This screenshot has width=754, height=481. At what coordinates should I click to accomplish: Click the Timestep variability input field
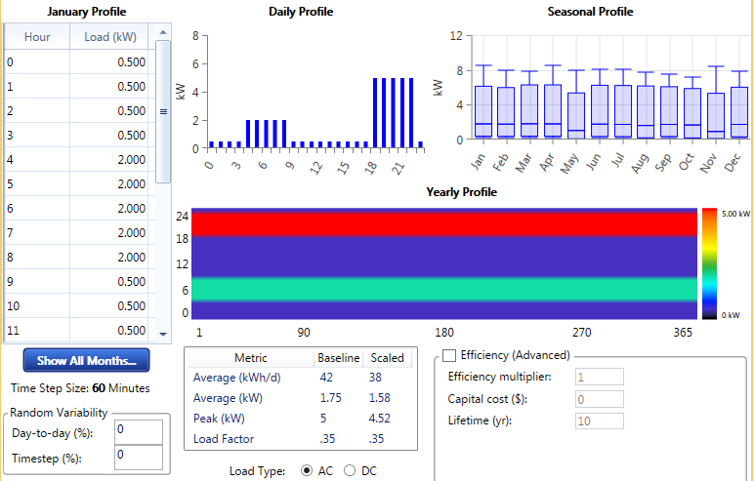pos(138,457)
